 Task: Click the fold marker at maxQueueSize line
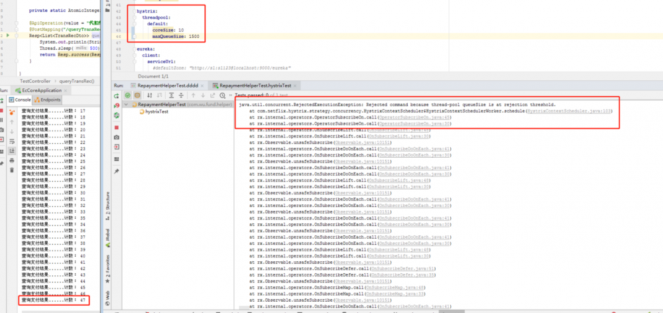(x=134, y=36)
